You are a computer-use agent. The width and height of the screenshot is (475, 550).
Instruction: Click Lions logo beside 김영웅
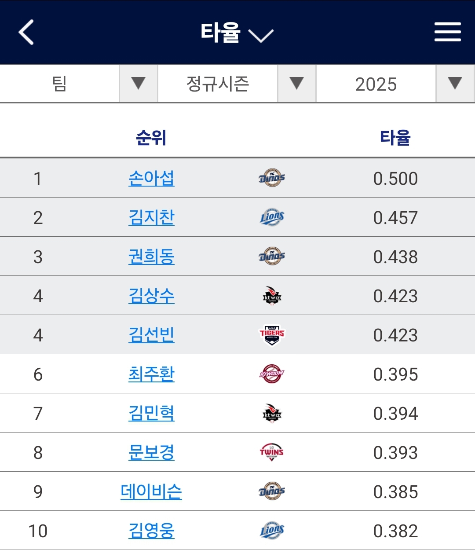click(272, 531)
